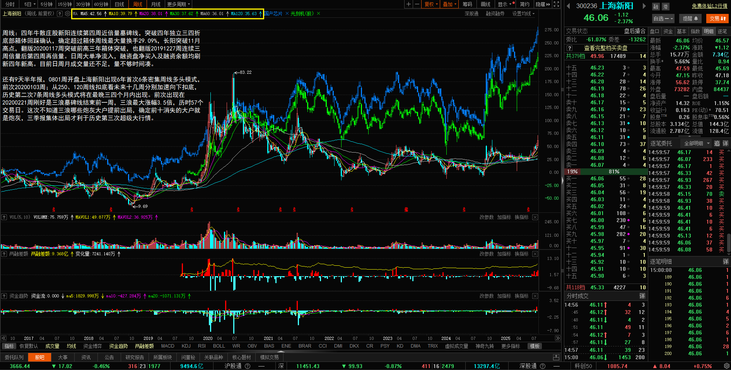Open 免费体验L2行情 link
731x370 pixels.
click(x=709, y=6)
